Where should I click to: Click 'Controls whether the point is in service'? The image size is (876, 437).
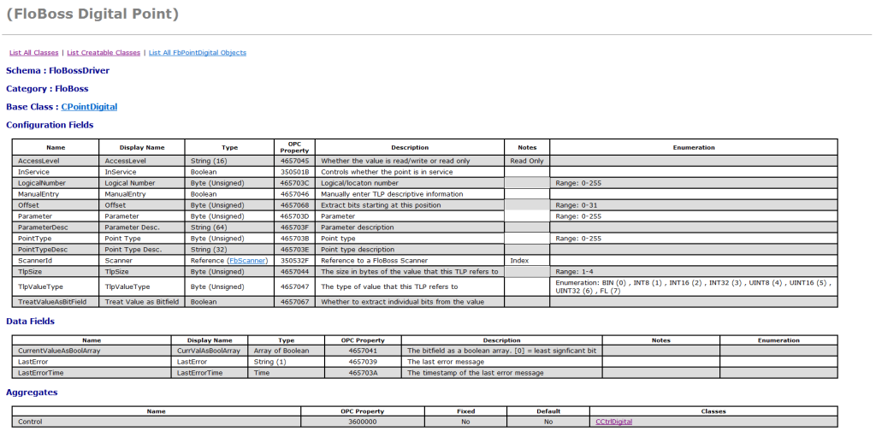[387, 172]
